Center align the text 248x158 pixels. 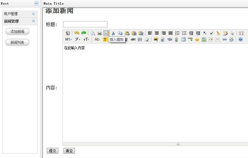coord(157,33)
